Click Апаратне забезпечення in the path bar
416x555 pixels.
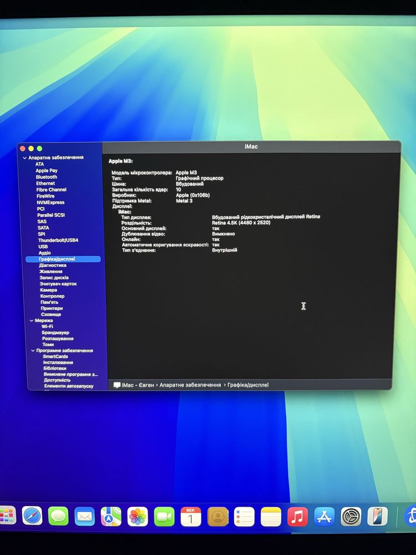(190, 385)
